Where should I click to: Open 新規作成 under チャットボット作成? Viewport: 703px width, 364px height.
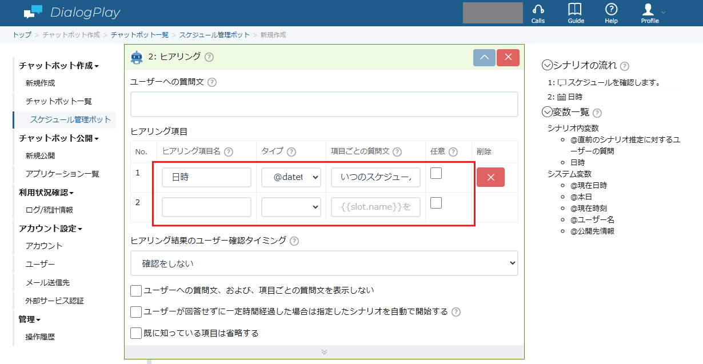(x=41, y=83)
